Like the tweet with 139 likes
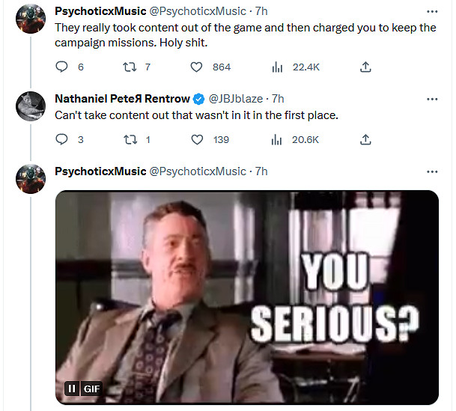 coord(198,139)
